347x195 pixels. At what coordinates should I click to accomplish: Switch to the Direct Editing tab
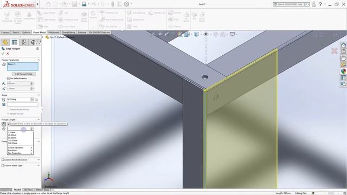tap(68, 32)
